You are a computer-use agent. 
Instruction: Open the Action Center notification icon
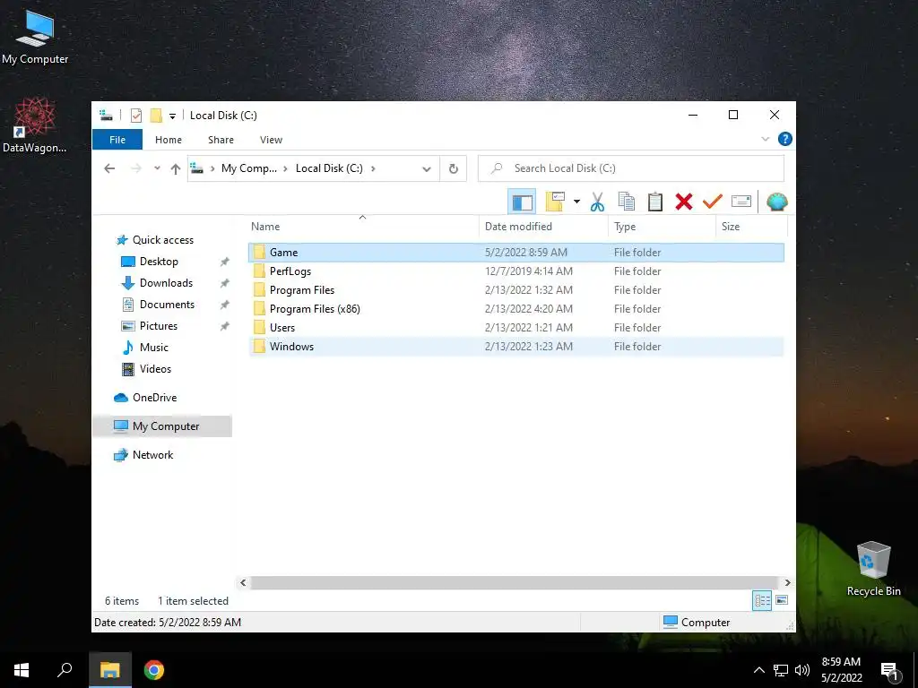coord(890,672)
